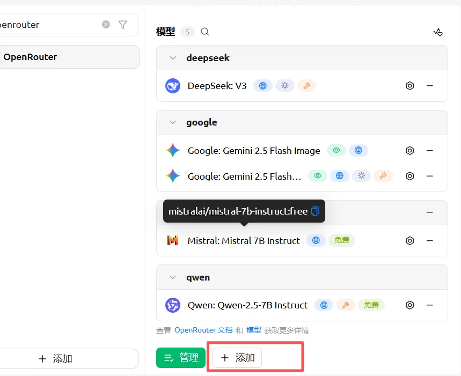Viewport: 461px width, 376px height.
Task: Click the Gemini 2.5 Flash… wrench badge
Action: click(383, 175)
